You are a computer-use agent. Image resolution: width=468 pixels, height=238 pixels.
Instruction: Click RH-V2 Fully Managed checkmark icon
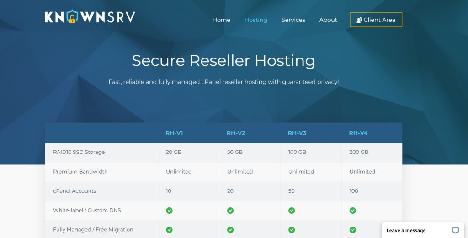(230, 230)
